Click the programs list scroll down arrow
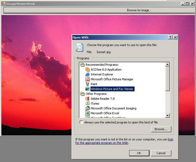This screenshot has height=162, width=196. (x=167, y=115)
